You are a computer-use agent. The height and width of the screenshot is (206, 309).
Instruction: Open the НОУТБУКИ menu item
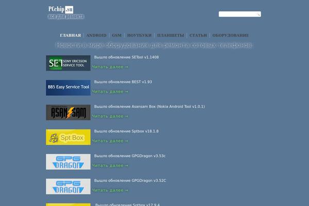(x=140, y=36)
